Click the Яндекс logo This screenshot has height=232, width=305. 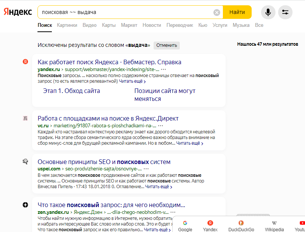point(18,12)
